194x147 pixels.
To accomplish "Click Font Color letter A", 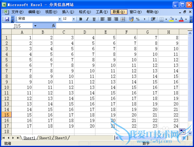I will pos(181,19).
